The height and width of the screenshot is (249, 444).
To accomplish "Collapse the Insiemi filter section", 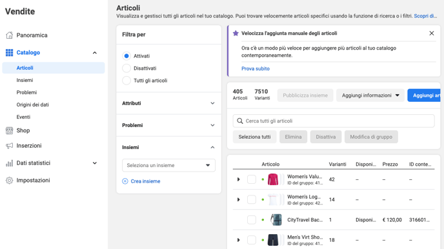I will click(212, 148).
